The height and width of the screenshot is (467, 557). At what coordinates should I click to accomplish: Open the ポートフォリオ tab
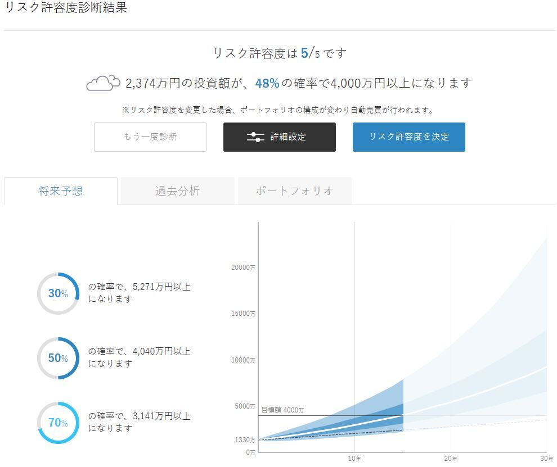click(294, 191)
